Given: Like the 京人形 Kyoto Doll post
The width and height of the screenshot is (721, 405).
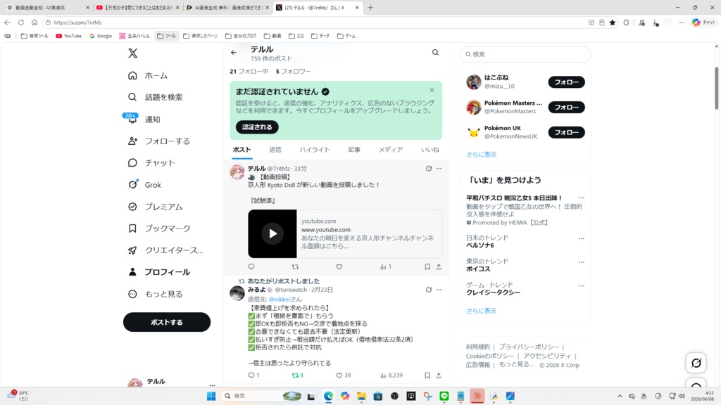Looking at the screenshot, I should point(339,266).
